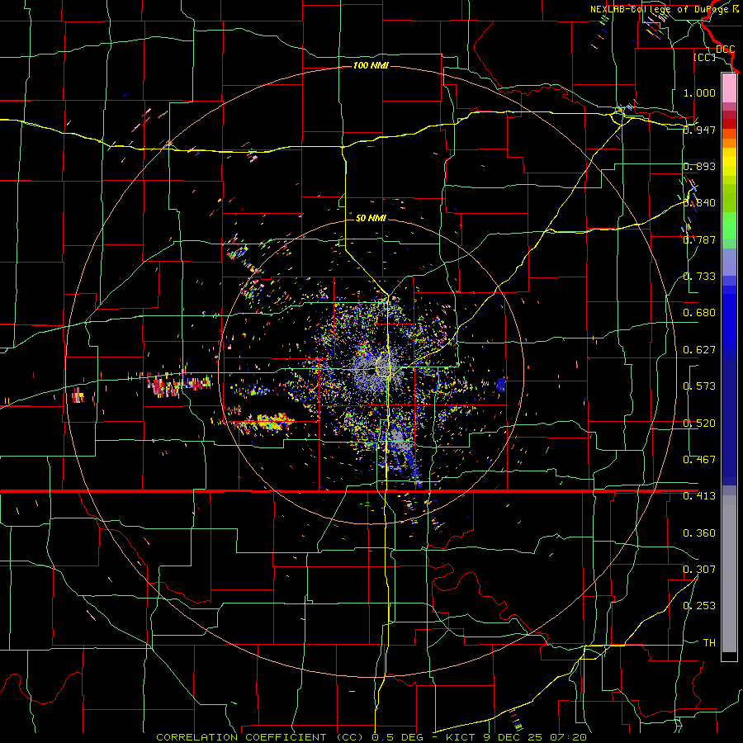Pick the lavender segment of the color bar
The image size is (743, 743).
[729, 262]
